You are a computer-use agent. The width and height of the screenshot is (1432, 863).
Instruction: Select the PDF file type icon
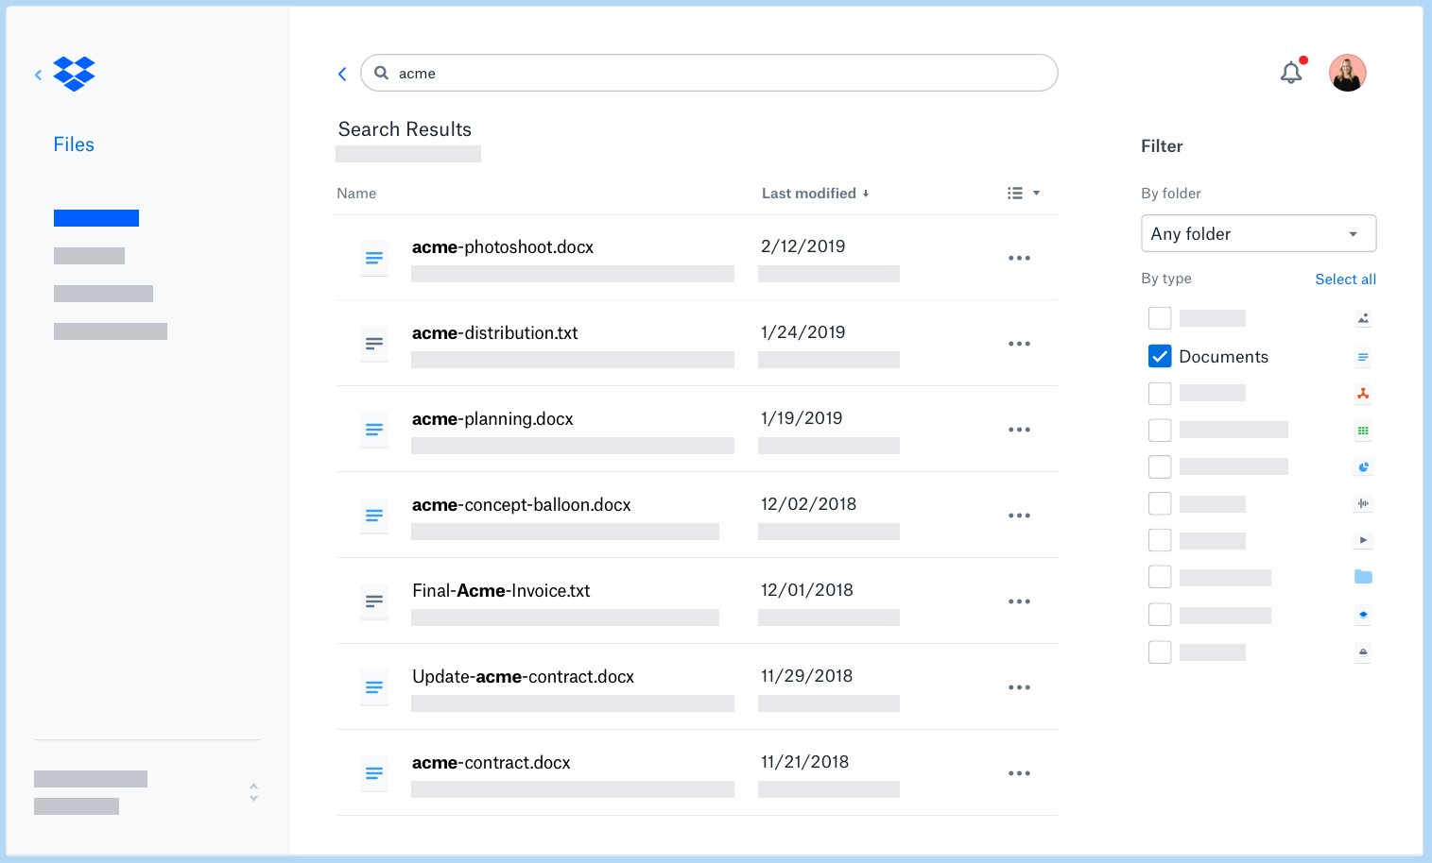(x=1362, y=394)
